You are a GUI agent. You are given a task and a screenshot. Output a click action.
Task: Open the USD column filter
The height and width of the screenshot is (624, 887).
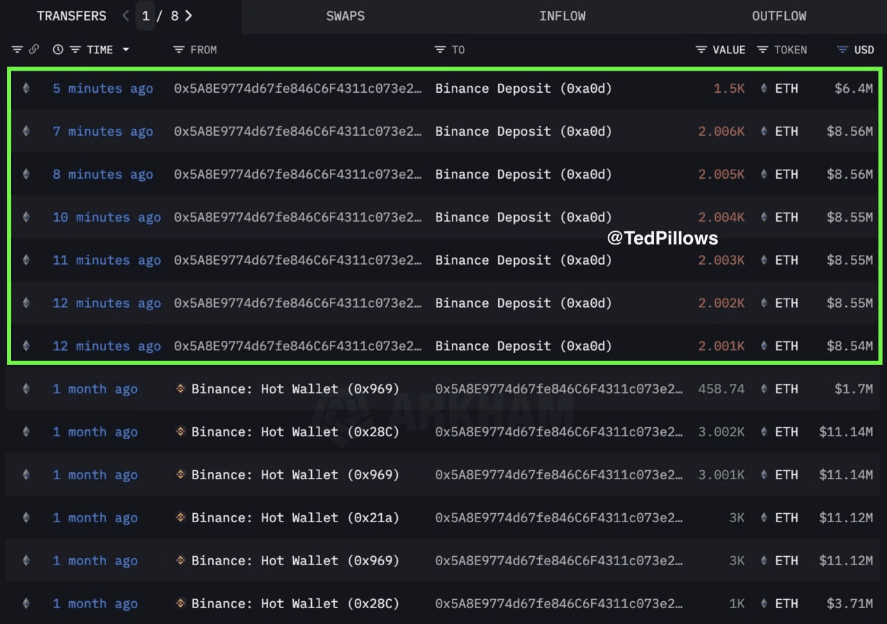click(x=843, y=49)
